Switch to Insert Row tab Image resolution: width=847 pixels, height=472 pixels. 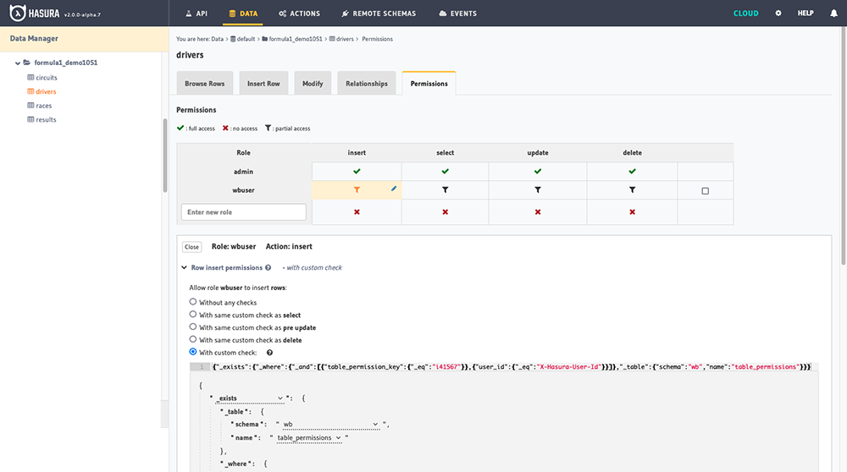coord(263,83)
